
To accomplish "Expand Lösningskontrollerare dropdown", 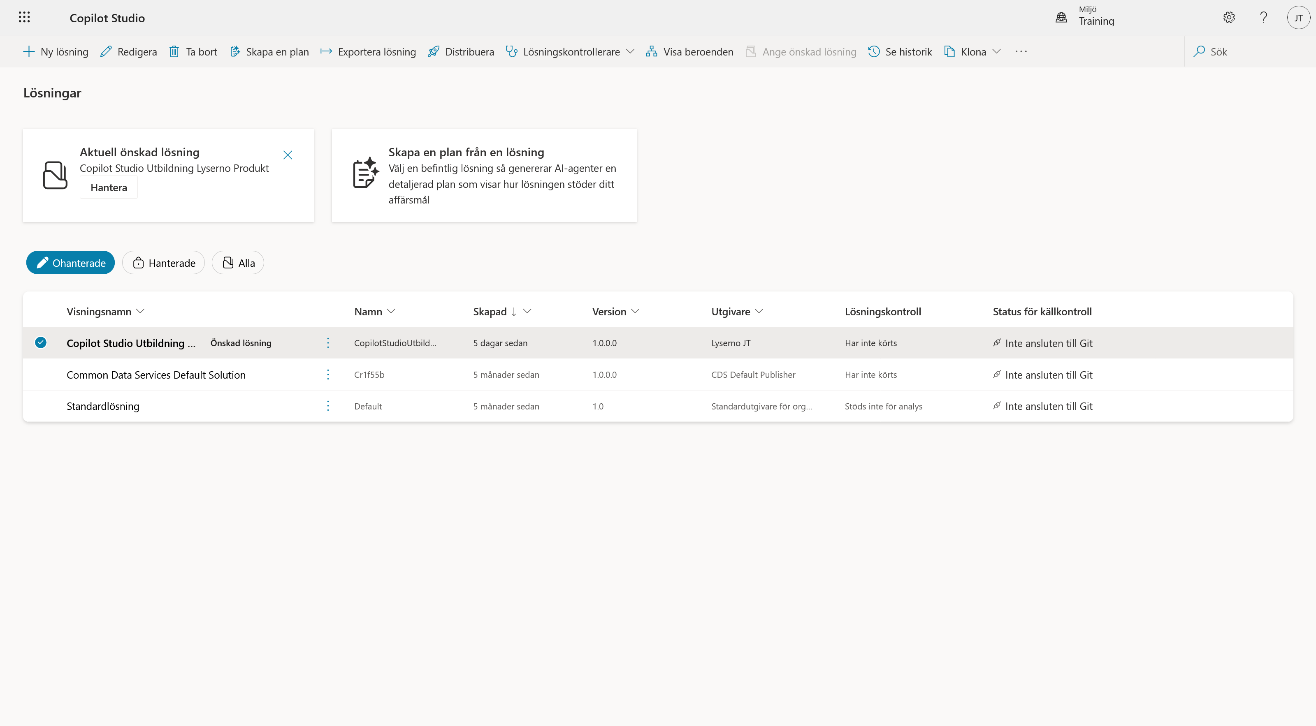I will tap(630, 51).
